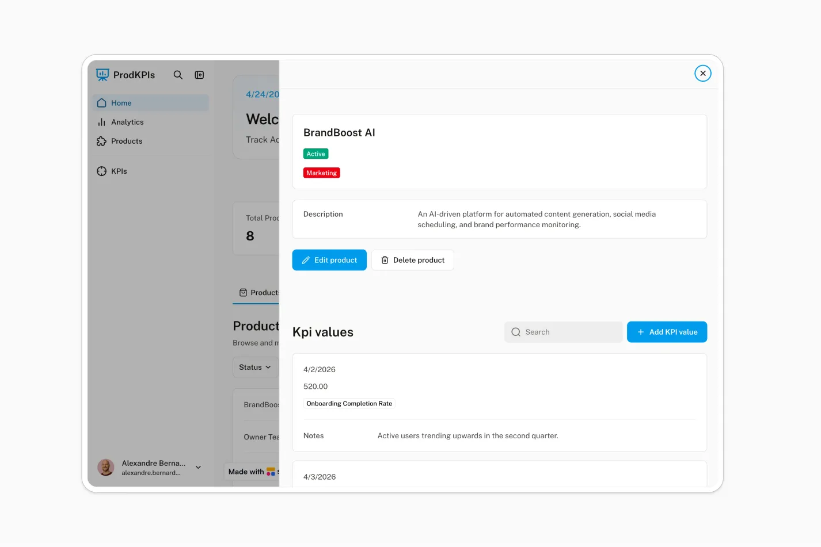Open the Status filter dropdown

(x=256, y=367)
